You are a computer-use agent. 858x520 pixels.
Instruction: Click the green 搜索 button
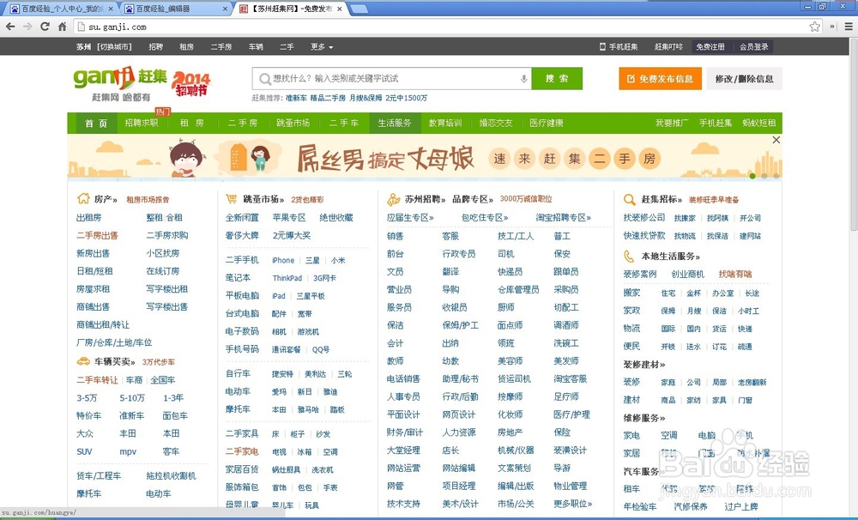557,79
